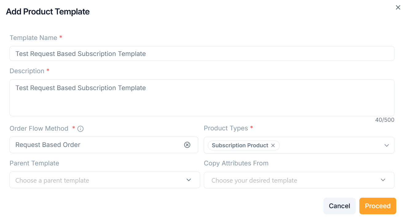Remove the Subscription Product chip
Viewport: 403px width, 218px height.
click(273, 145)
